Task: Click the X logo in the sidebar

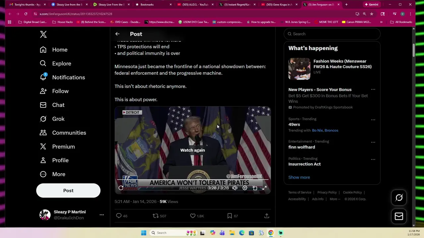Action: pyautogui.click(x=43, y=34)
